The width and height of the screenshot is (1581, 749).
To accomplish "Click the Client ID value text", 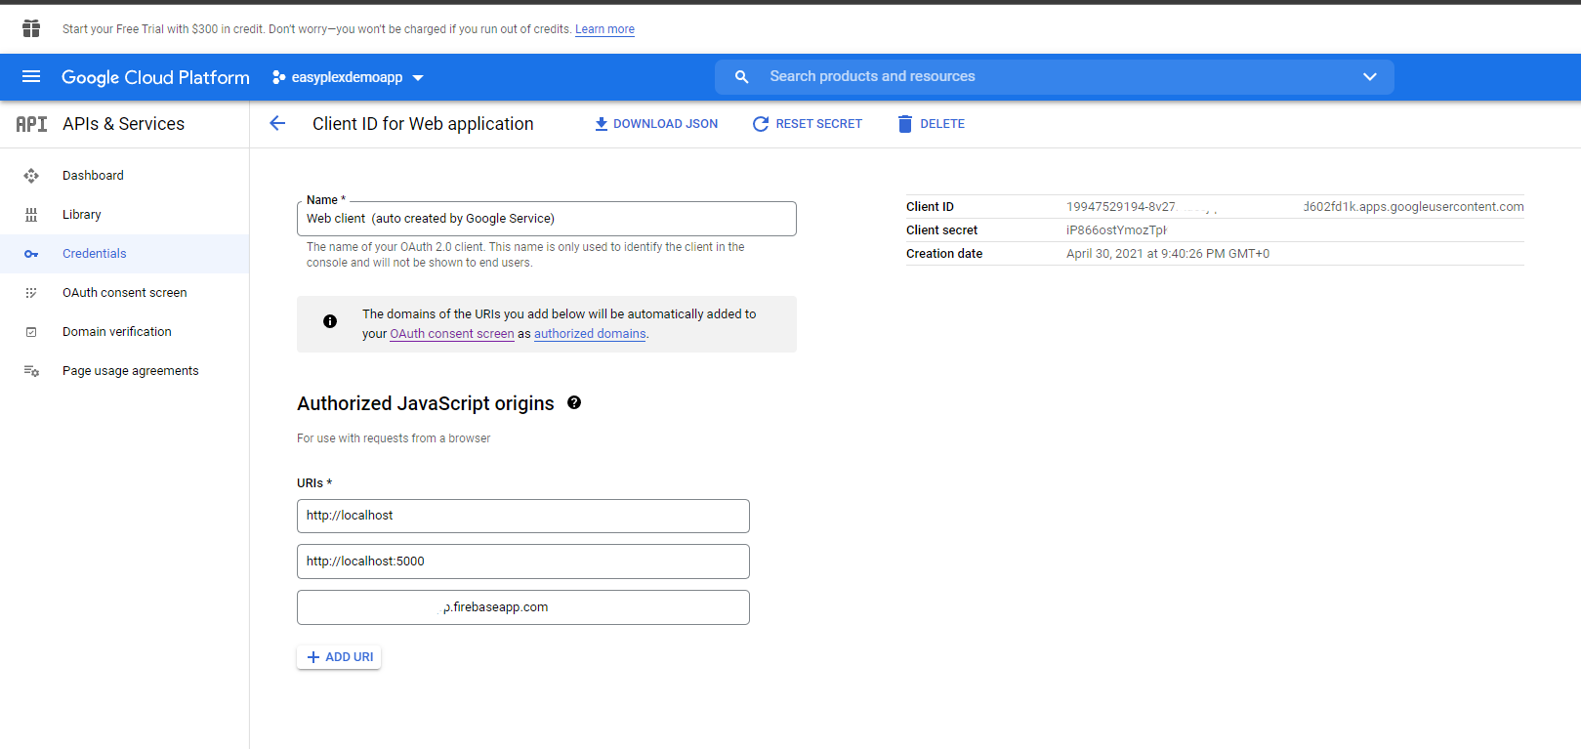I will coord(1295,207).
